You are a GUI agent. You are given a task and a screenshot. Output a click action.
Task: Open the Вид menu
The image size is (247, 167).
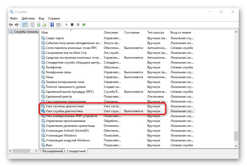point(41,18)
